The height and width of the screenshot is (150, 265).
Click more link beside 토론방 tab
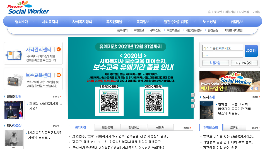click(256, 128)
